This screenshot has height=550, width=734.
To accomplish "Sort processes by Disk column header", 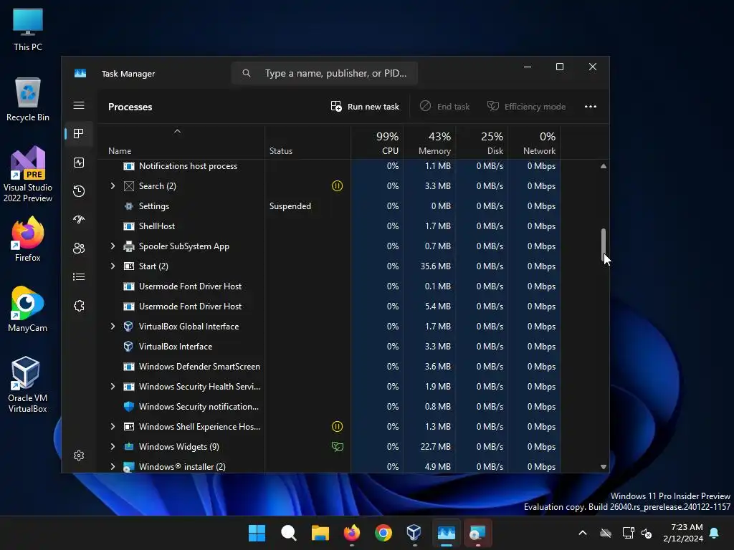I will coord(482,143).
